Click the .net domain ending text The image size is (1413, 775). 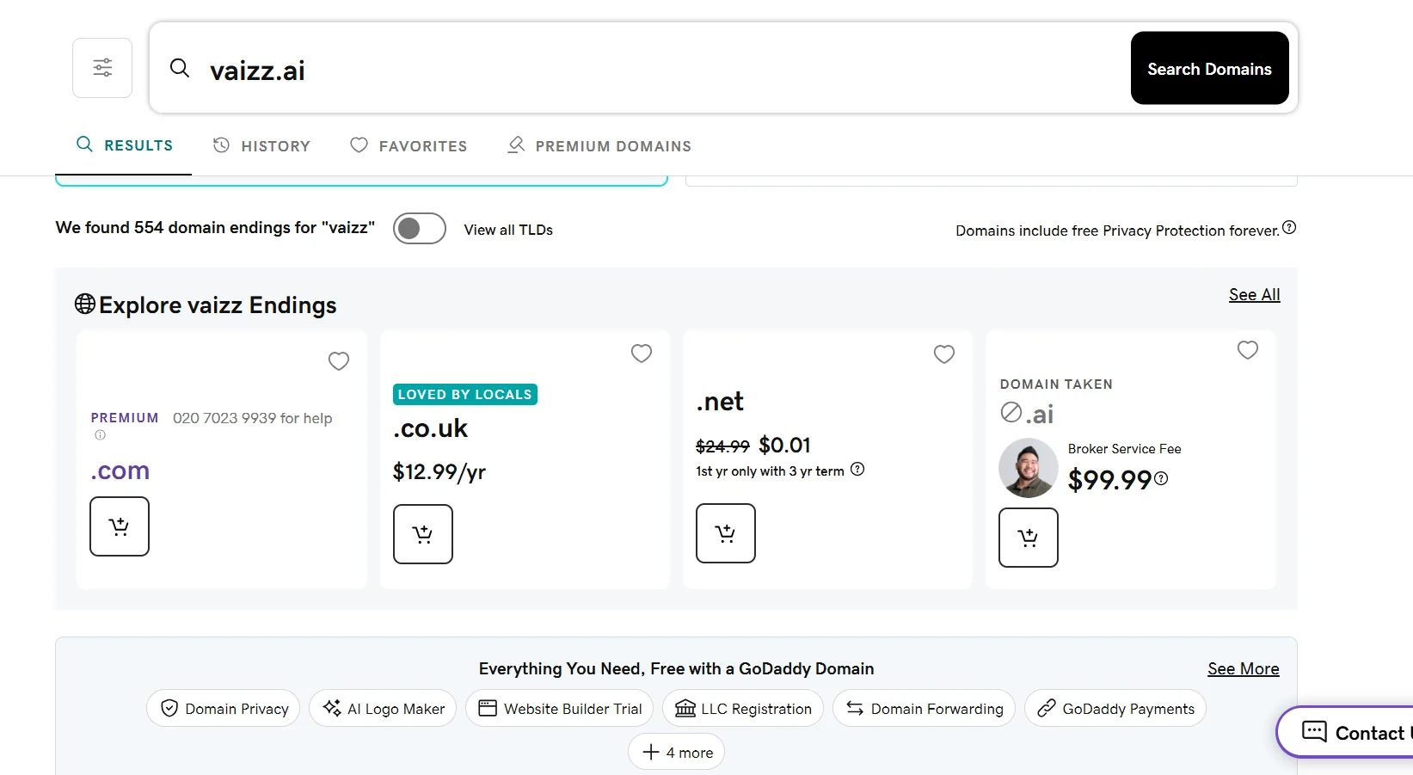(720, 402)
